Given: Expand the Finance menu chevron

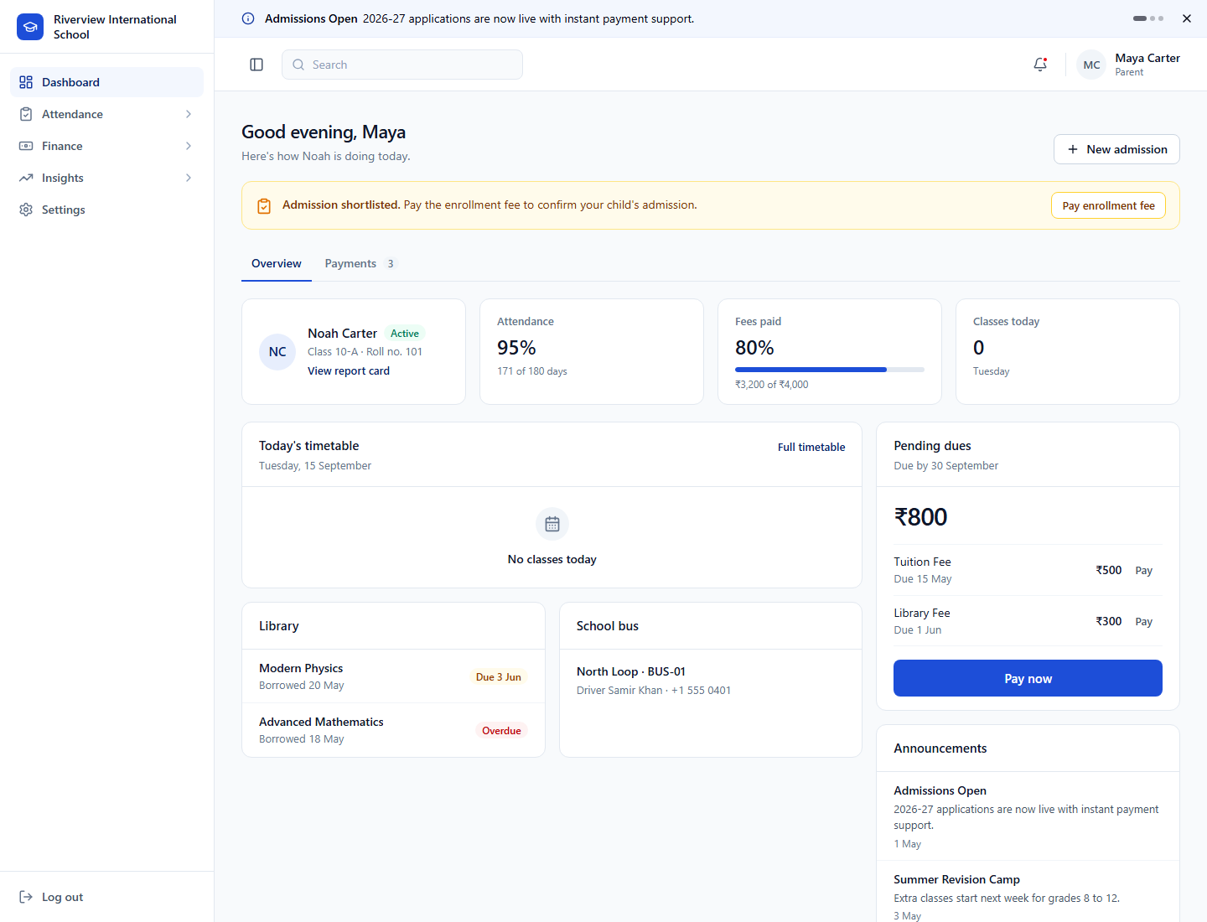Looking at the screenshot, I should point(189,146).
